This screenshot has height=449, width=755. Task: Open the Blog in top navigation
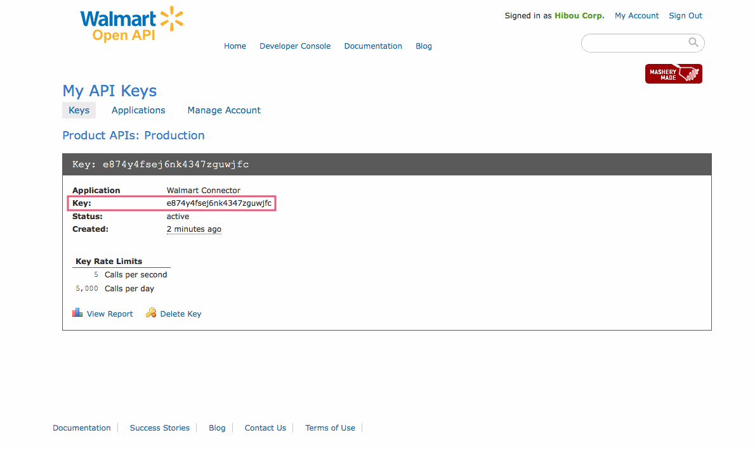coord(424,46)
